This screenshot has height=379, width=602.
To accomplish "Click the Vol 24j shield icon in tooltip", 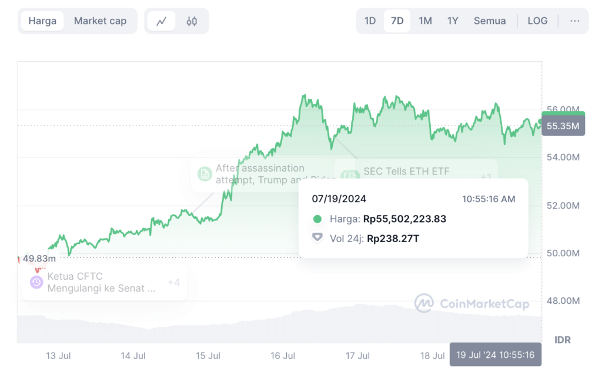I will click(x=317, y=238).
